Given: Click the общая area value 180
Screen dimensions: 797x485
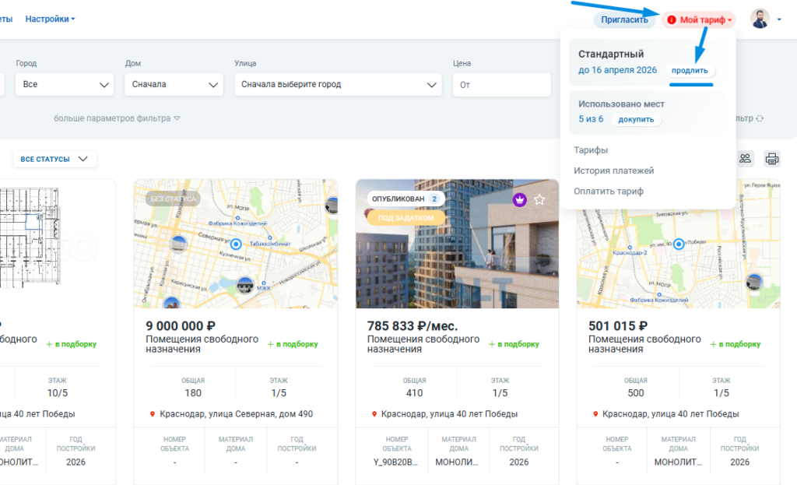Looking at the screenshot, I should 193,393.
